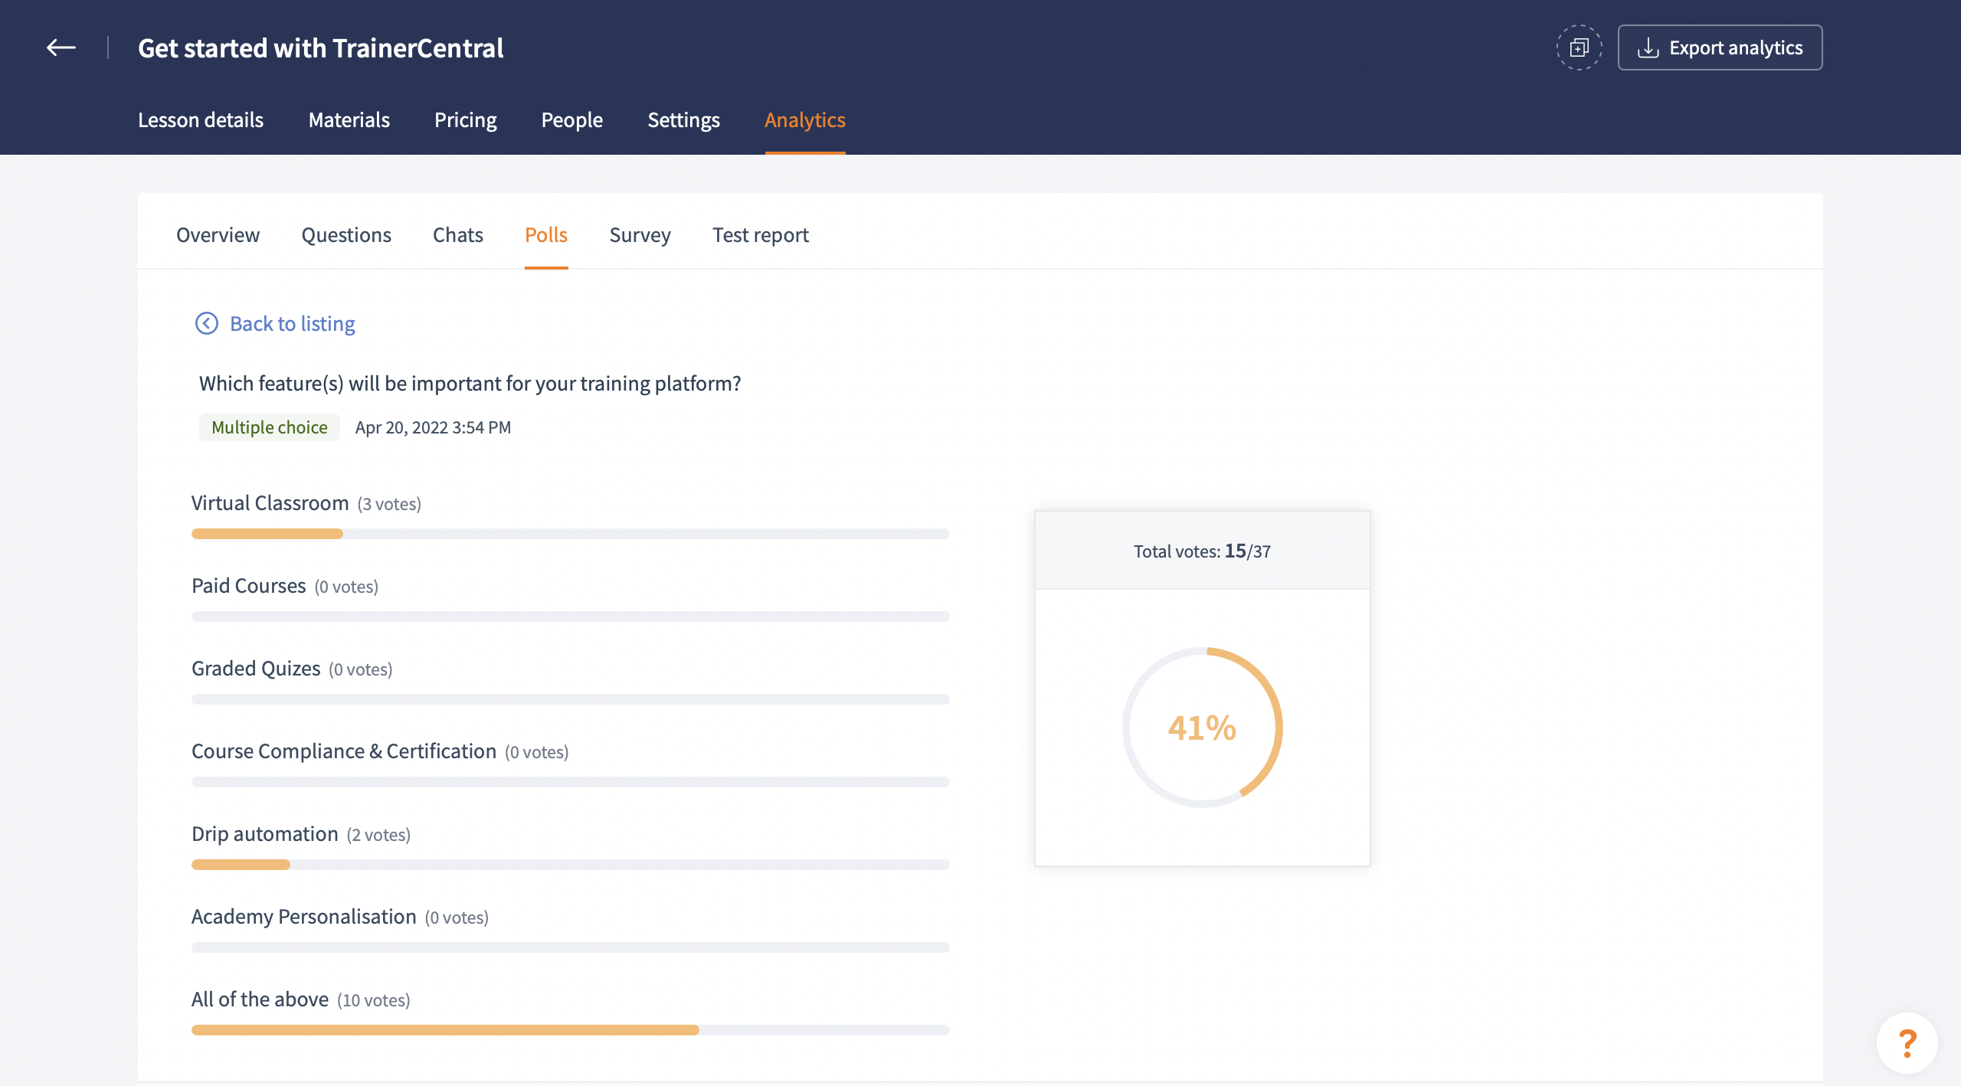The image size is (1961, 1086).
Task: Click the Multiple choice tag
Action: (269, 427)
